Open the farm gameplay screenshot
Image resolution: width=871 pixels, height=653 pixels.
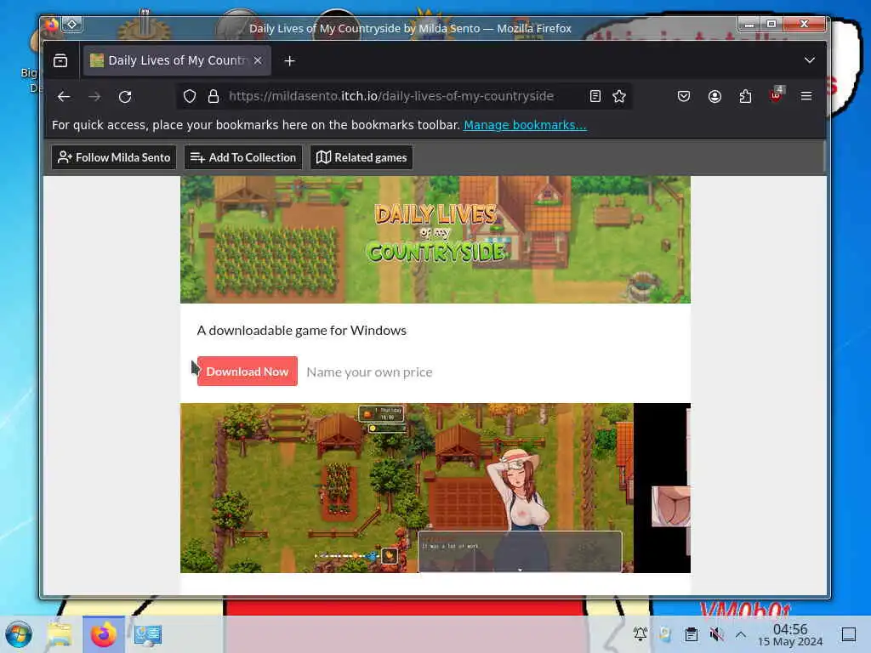pos(407,488)
